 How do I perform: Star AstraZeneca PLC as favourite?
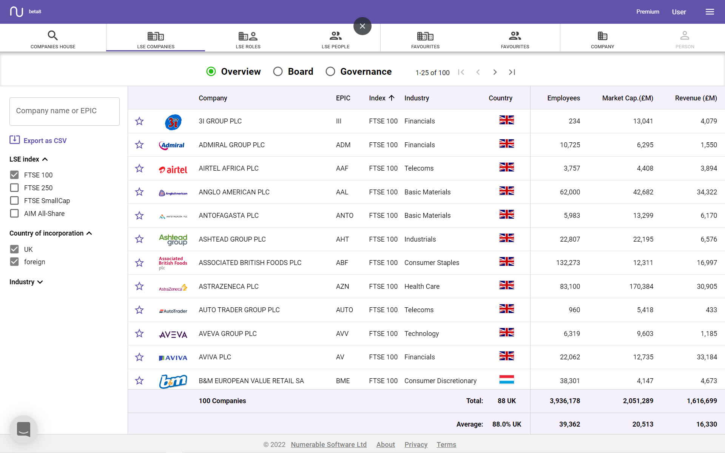[139, 286]
